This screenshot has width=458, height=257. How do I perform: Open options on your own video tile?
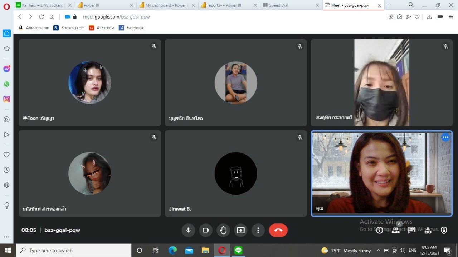[445, 137]
